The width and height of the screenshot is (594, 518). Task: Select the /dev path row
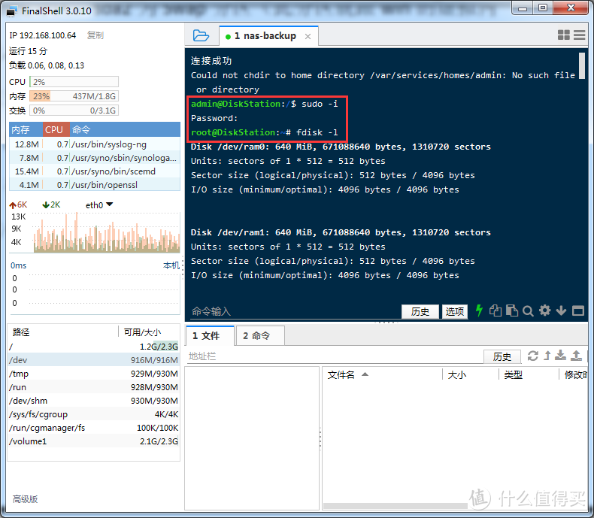coord(93,360)
